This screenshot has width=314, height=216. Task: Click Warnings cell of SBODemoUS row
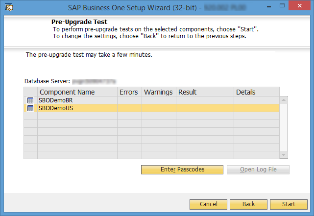[x=159, y=108]
